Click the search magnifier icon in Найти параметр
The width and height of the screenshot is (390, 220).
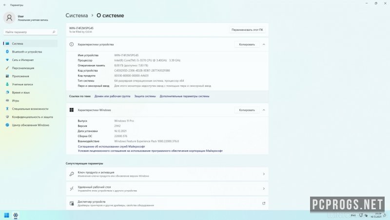(54, 32)
